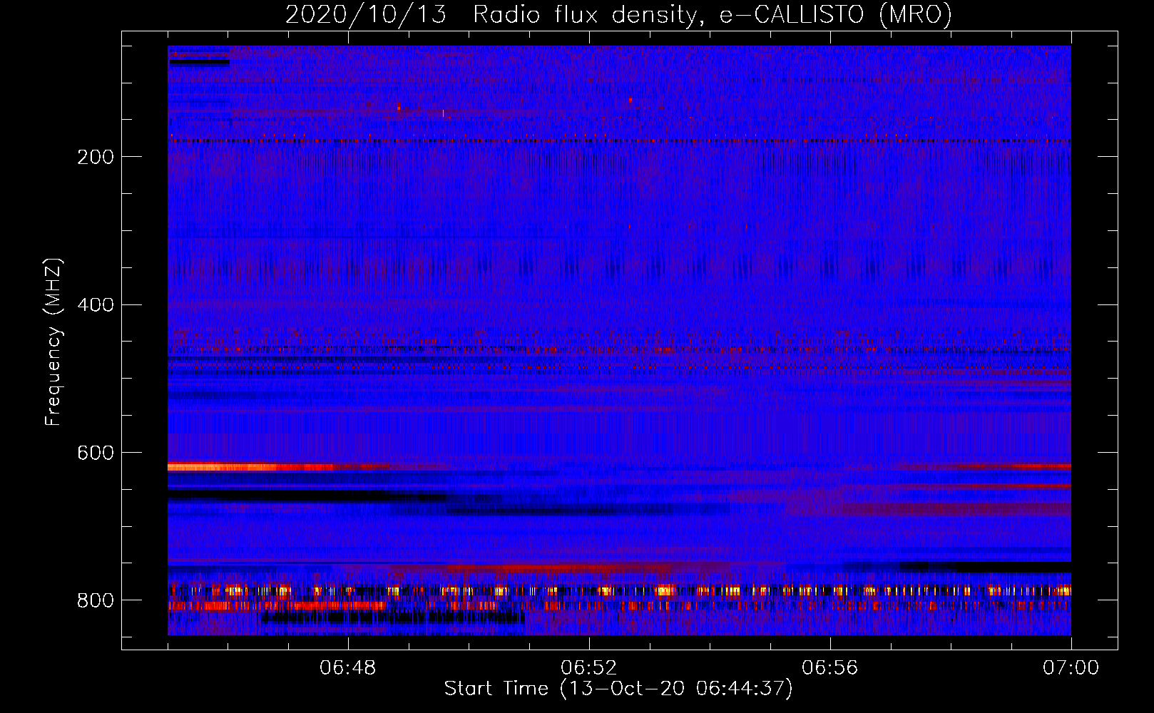
Task: Click the 800 frequency tick label
Action: tap(96, 601)
